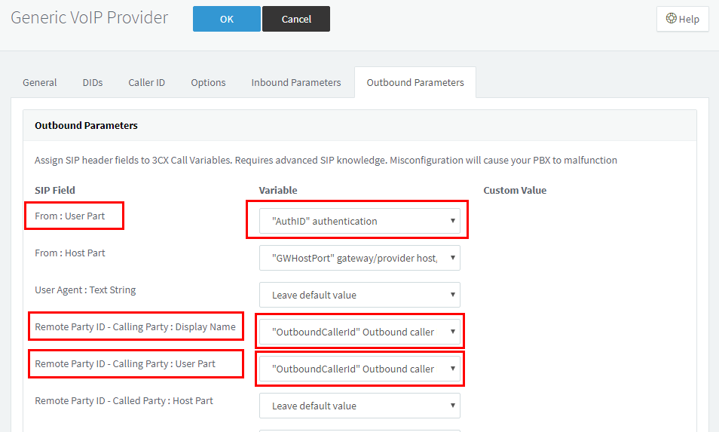Expand the User Agent : Text String dropdown

pos(359,295)
